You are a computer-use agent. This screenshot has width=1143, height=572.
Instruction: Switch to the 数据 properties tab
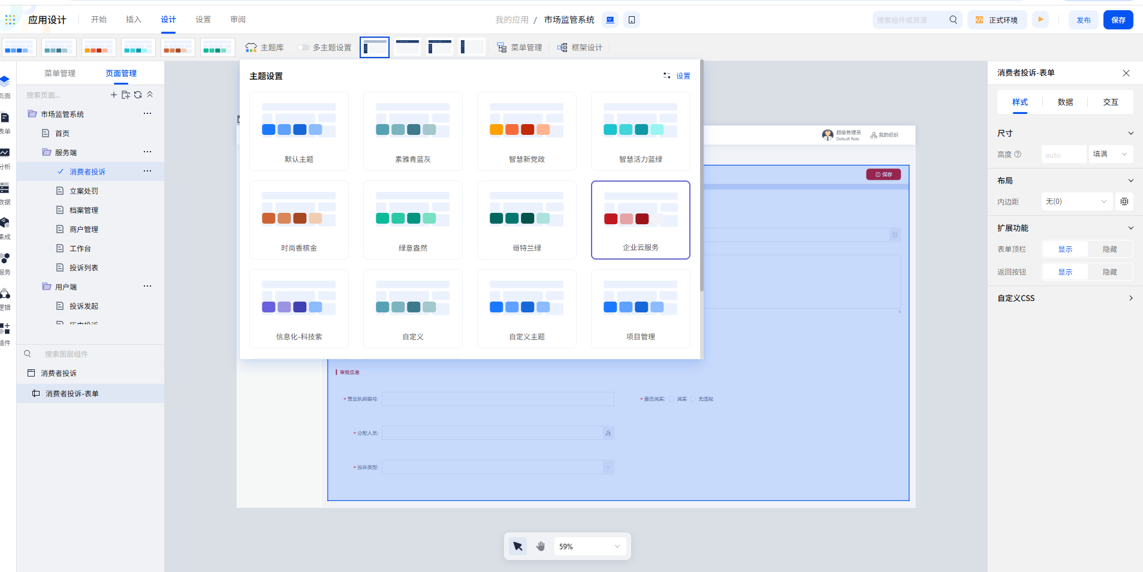pos(1065,102)
